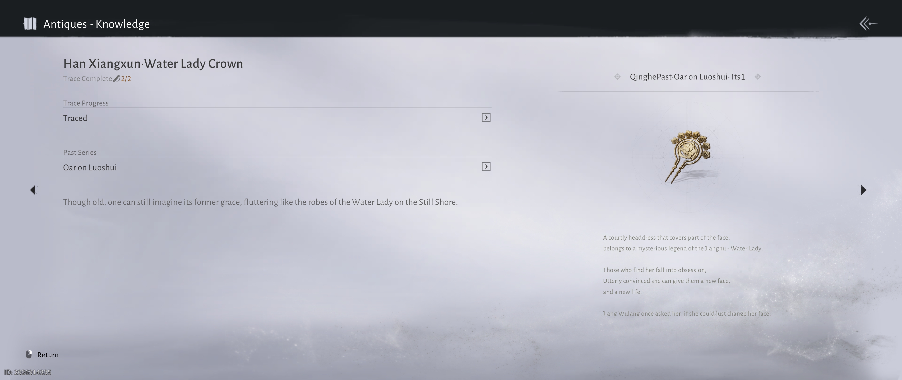Click the diamond ornament right of Its1 title
Viewport: 902px width, 380px height.
pyautogui.click(x=758, y=77)
